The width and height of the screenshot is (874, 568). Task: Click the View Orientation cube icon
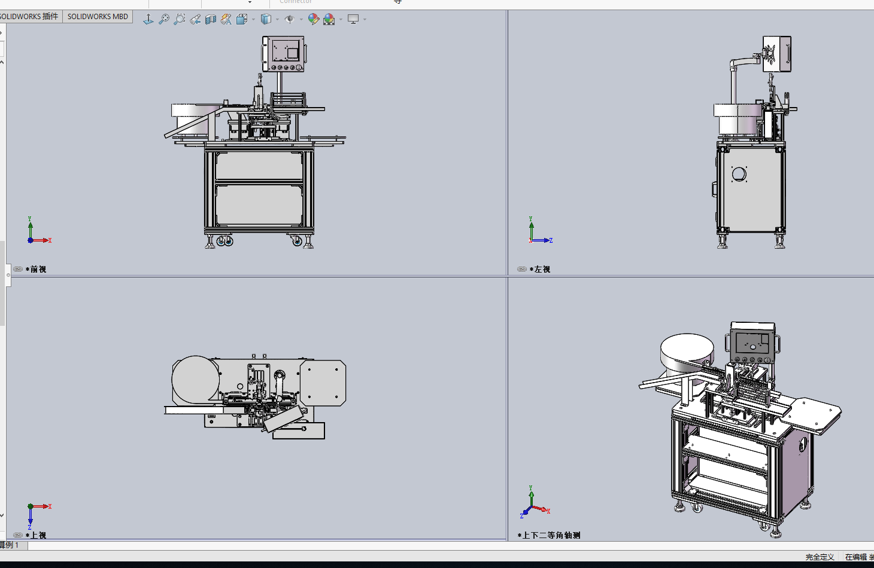pyautogui.click(x=241, y=19)
